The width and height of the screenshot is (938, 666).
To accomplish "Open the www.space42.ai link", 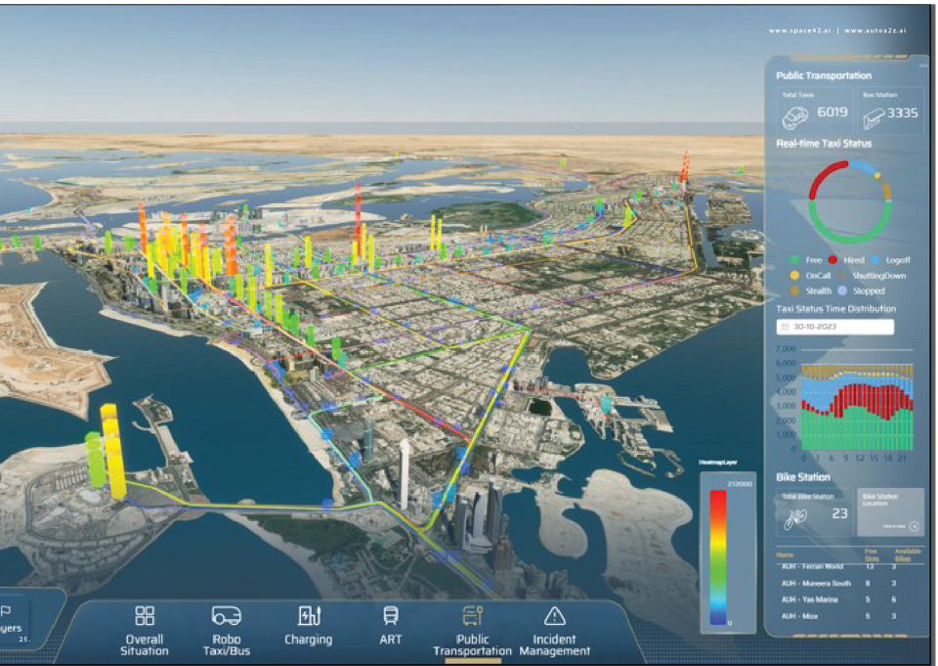I will point(799,31).
